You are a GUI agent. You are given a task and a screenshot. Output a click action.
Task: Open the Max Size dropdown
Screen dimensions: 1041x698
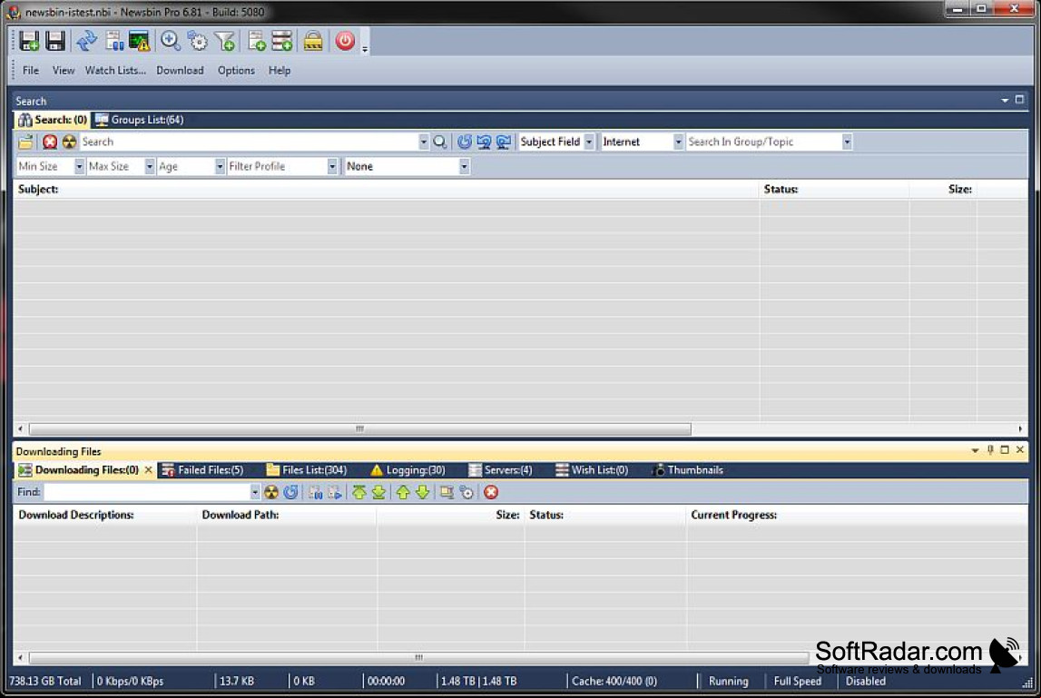[150, 166]
